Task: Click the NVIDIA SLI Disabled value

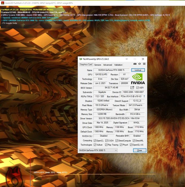Action: click(x=104, y=136)
